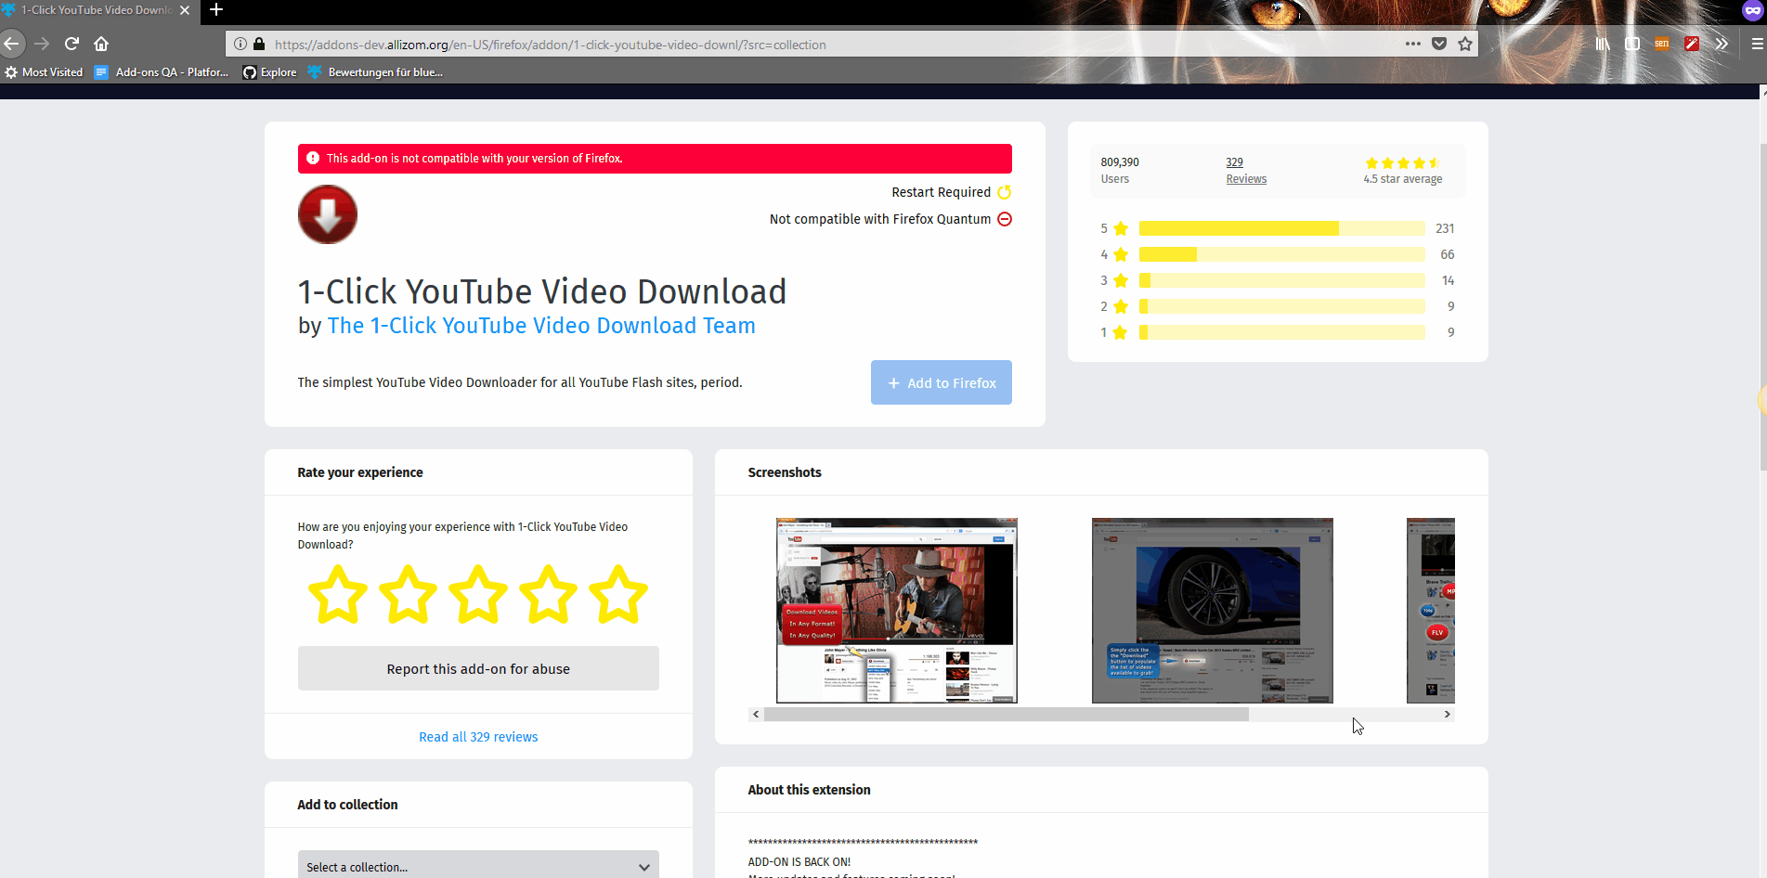Click the About this extension heading
The height and width of the screenshot is (878, 1767).
pos(809,790)
